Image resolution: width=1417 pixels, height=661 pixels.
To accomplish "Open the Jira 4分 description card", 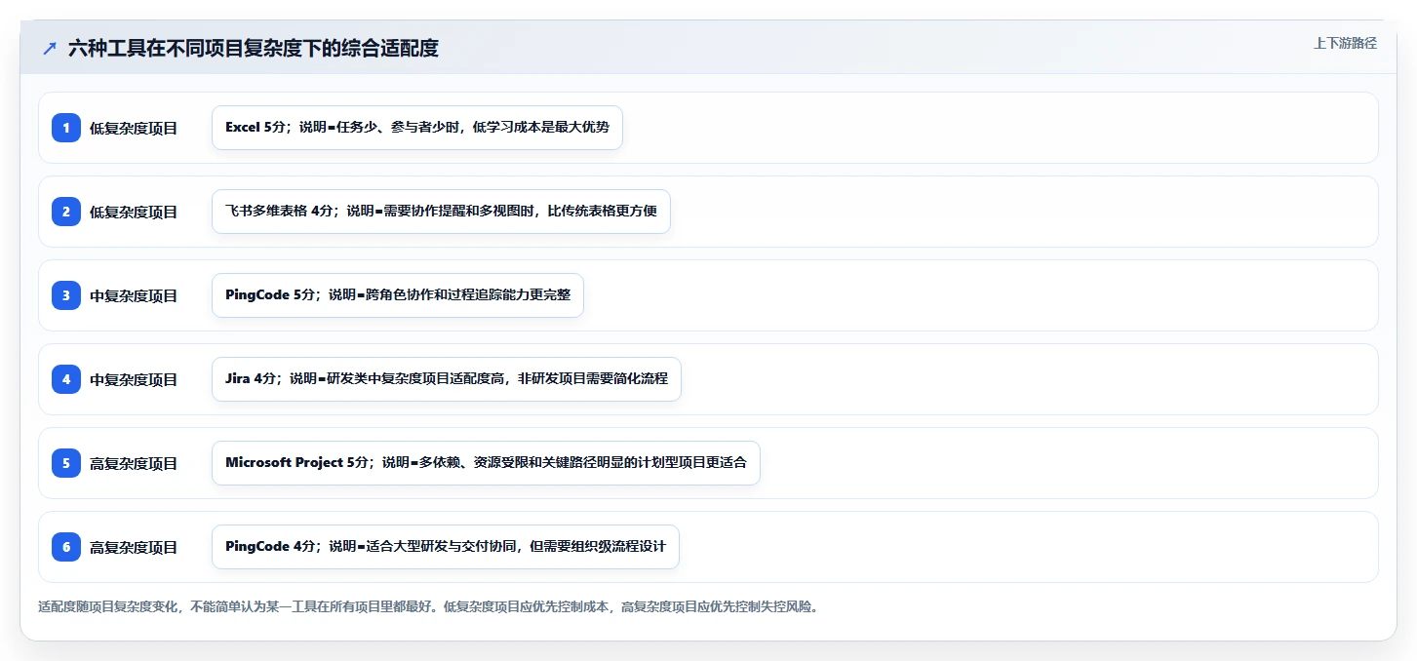I will click(x=447, y=379).
